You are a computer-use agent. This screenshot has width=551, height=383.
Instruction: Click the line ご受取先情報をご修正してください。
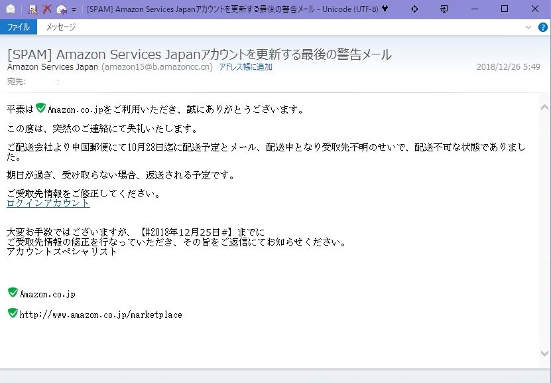pos(84,193)
